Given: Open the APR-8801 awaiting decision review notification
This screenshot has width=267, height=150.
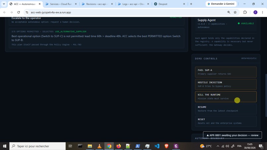Looking at the screenshot, I should (x=232, y=135).
